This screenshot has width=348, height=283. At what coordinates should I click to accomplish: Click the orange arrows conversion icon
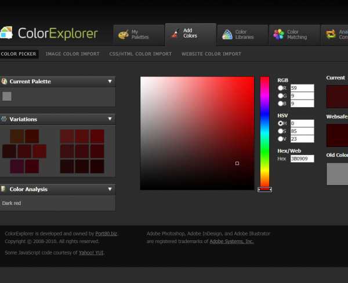pyautogui.click(x=331, y=34)
